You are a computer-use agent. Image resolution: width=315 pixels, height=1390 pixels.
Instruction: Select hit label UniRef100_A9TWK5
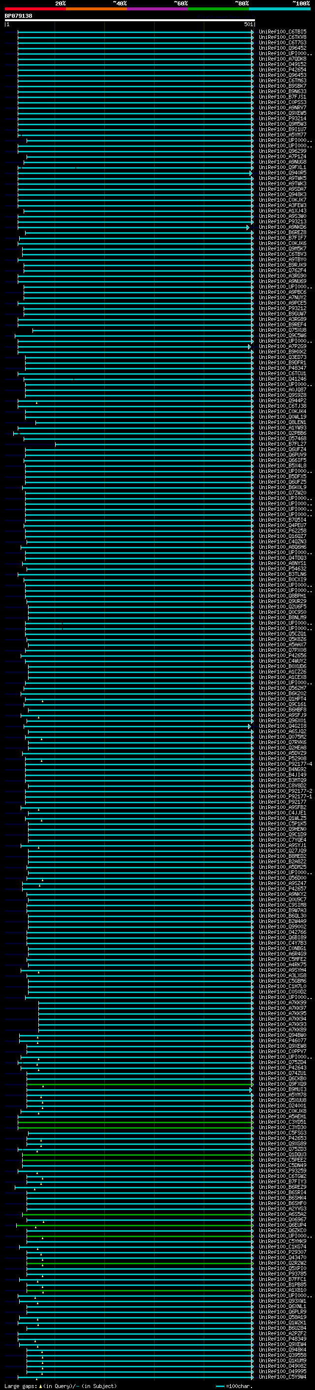[x=282, y=178]
